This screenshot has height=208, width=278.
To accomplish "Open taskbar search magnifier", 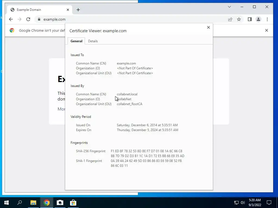I will pos(20,203).
